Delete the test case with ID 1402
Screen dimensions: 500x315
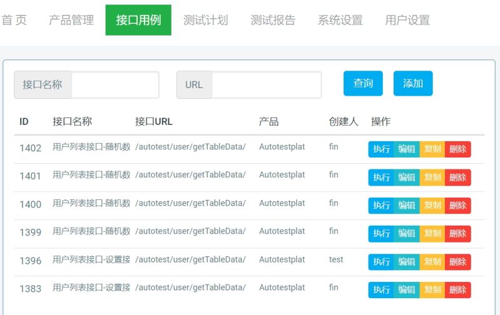coord(458,149)
